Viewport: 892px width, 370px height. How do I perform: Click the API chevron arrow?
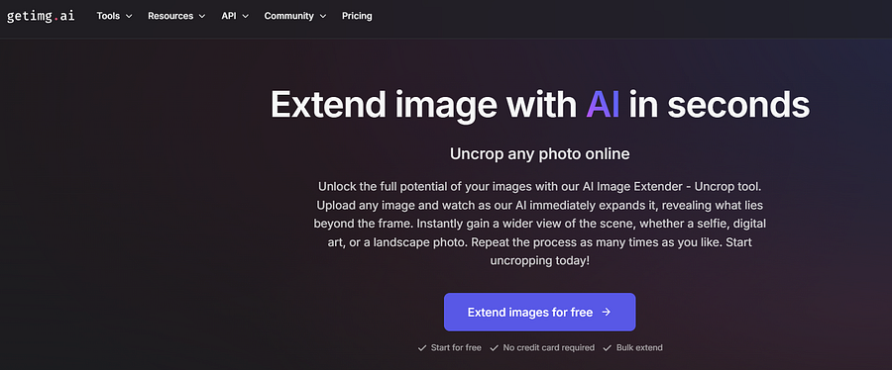tap(245, 17)
